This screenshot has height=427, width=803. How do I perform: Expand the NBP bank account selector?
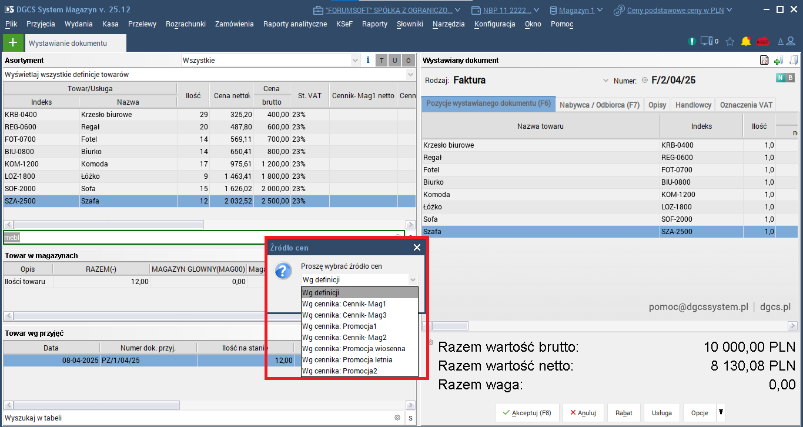[x=536, y=10]
